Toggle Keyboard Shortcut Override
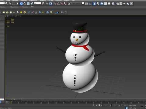Image resolution: width=146 pixels, height=109 pixels. [x=50, y=4]
